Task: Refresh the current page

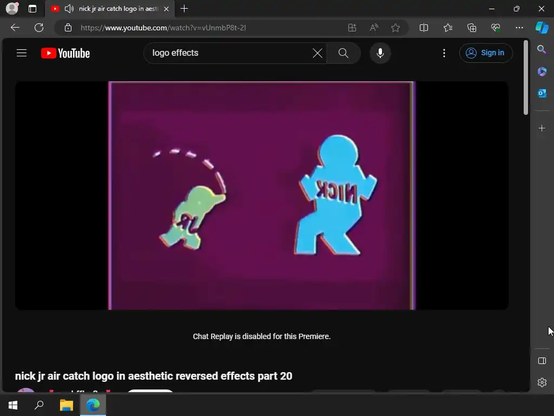Action: (39, 28)
